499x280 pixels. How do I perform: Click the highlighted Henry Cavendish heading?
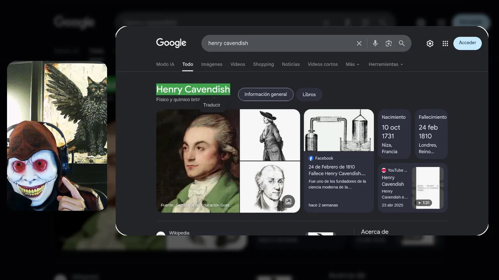(193, 89)
